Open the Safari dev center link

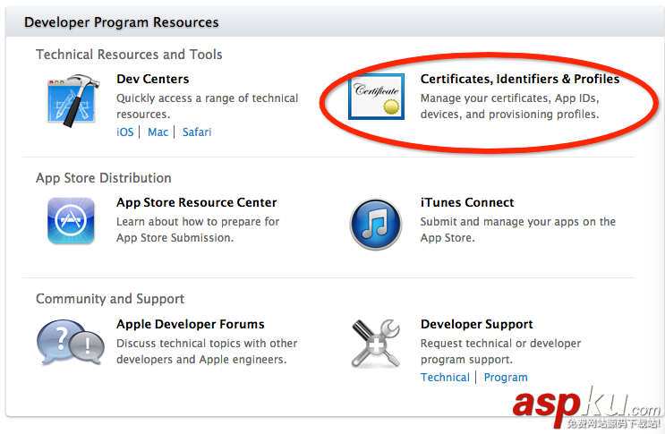(197, 132)
